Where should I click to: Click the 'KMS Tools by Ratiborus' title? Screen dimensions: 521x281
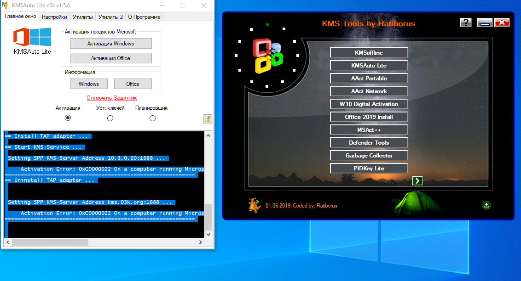coord(369,23)
